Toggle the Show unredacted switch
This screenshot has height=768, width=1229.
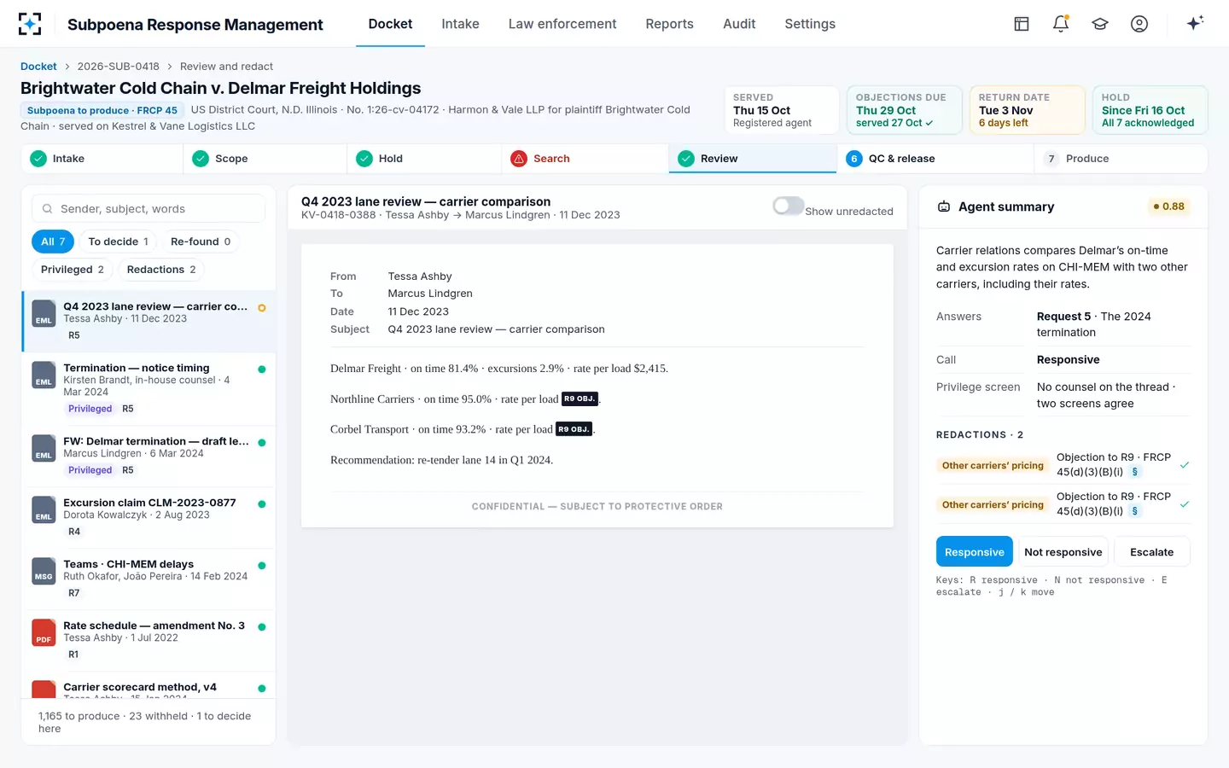click(x=788, y=206)
